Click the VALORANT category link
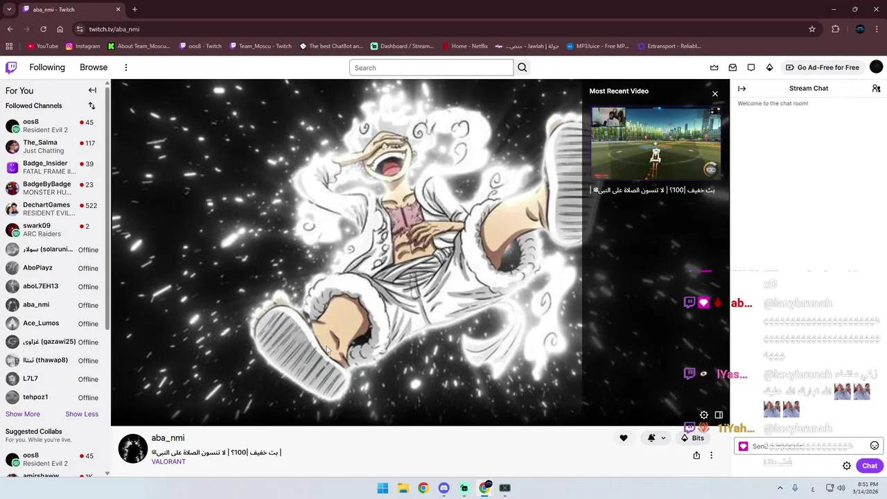The height and width of the screenshot is (499, 887). point(168,462)
